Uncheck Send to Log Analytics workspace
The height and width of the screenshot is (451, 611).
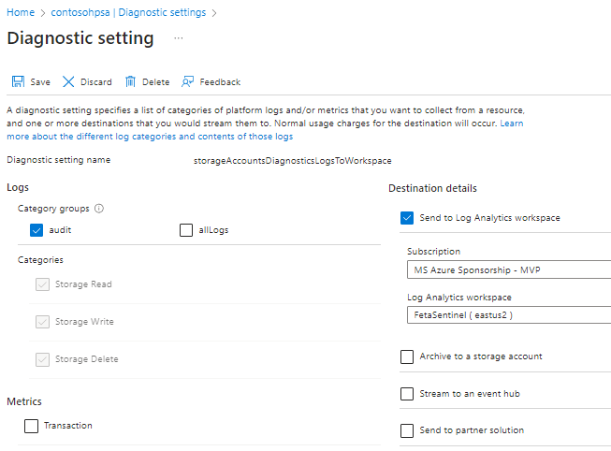tap(407, 218)
